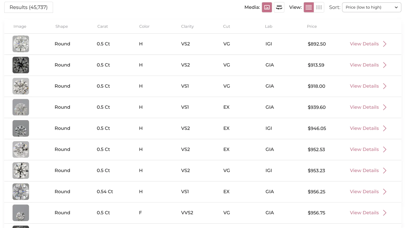Click the Clarity column header
The image size is (405, 228).
[x=187, y=26]
